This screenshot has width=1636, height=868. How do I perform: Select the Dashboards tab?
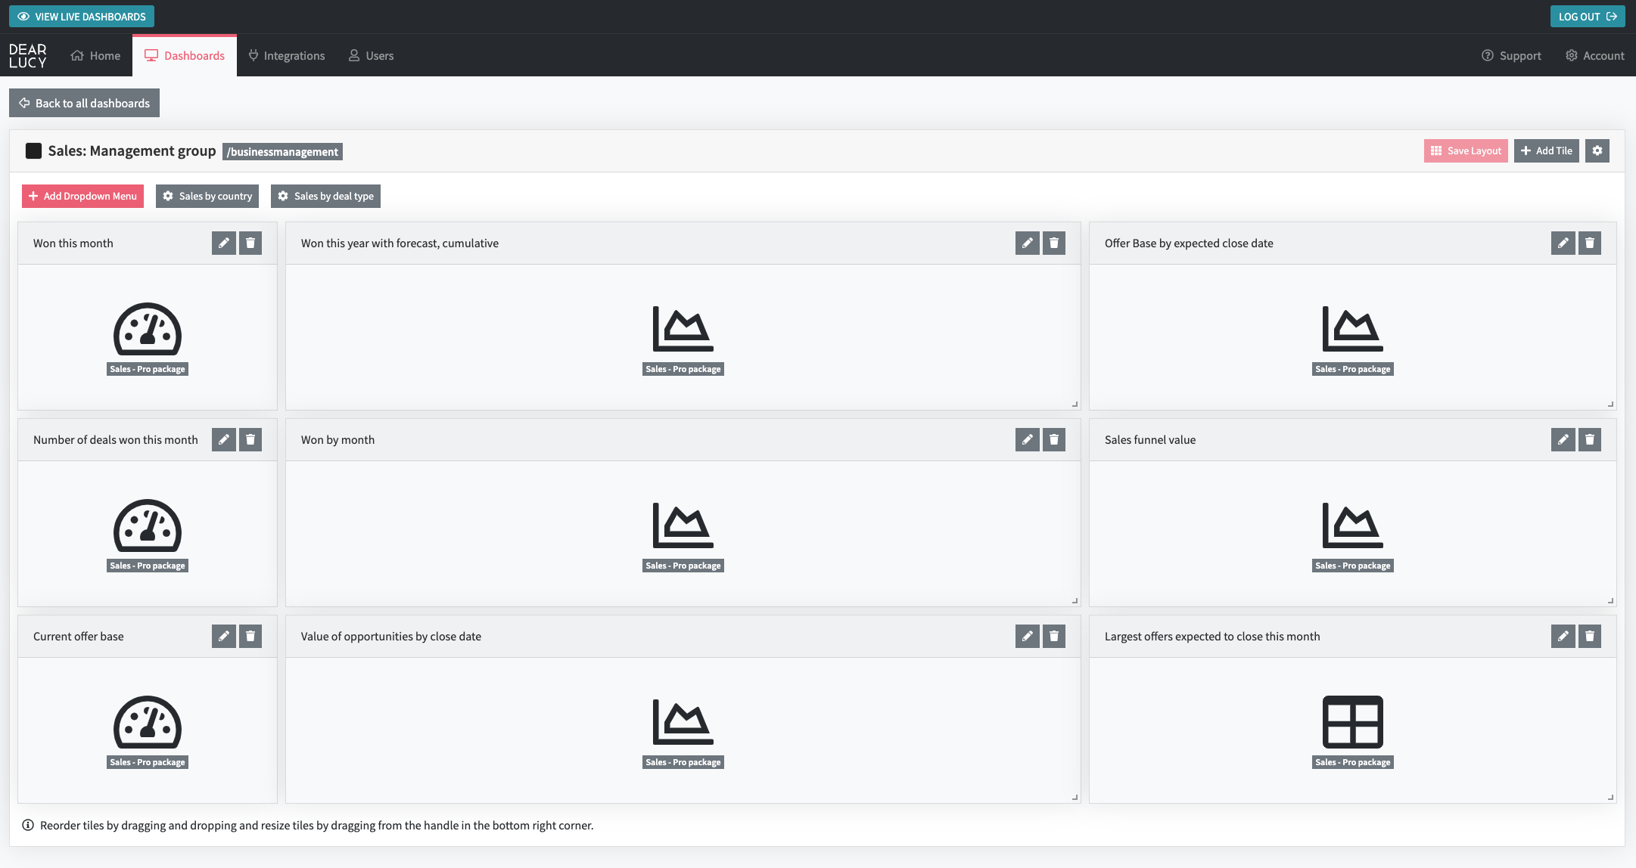pos(185,55)
